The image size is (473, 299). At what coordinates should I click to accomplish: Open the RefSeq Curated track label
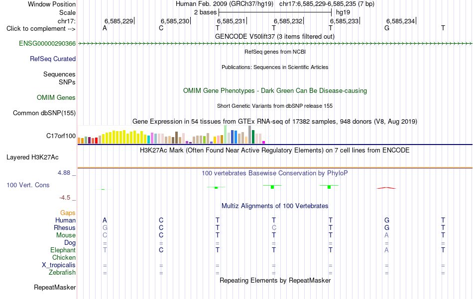(x=53, y=59)
